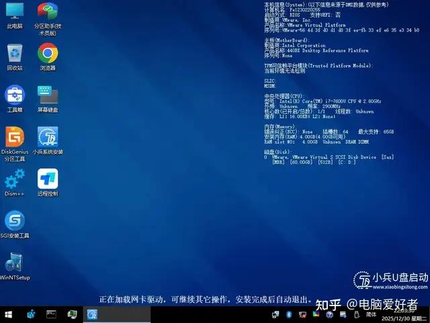Open the Windows Start button
The width and height of the screenshot is (430, 323).
[x=8, y=315]
